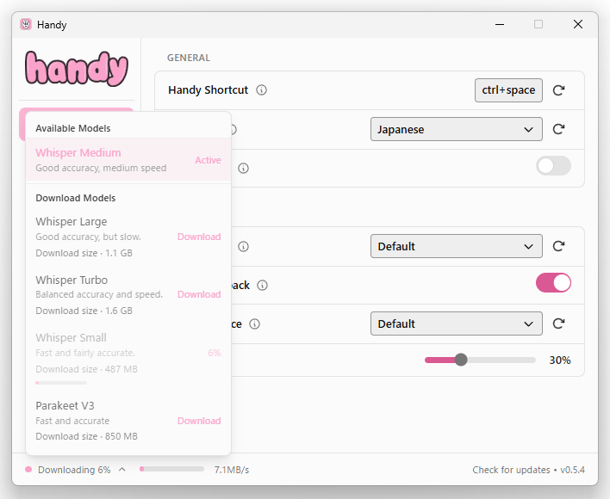Open the Japanese language dropdown
This screenshot has width=610, height=499.
(456, 129)
